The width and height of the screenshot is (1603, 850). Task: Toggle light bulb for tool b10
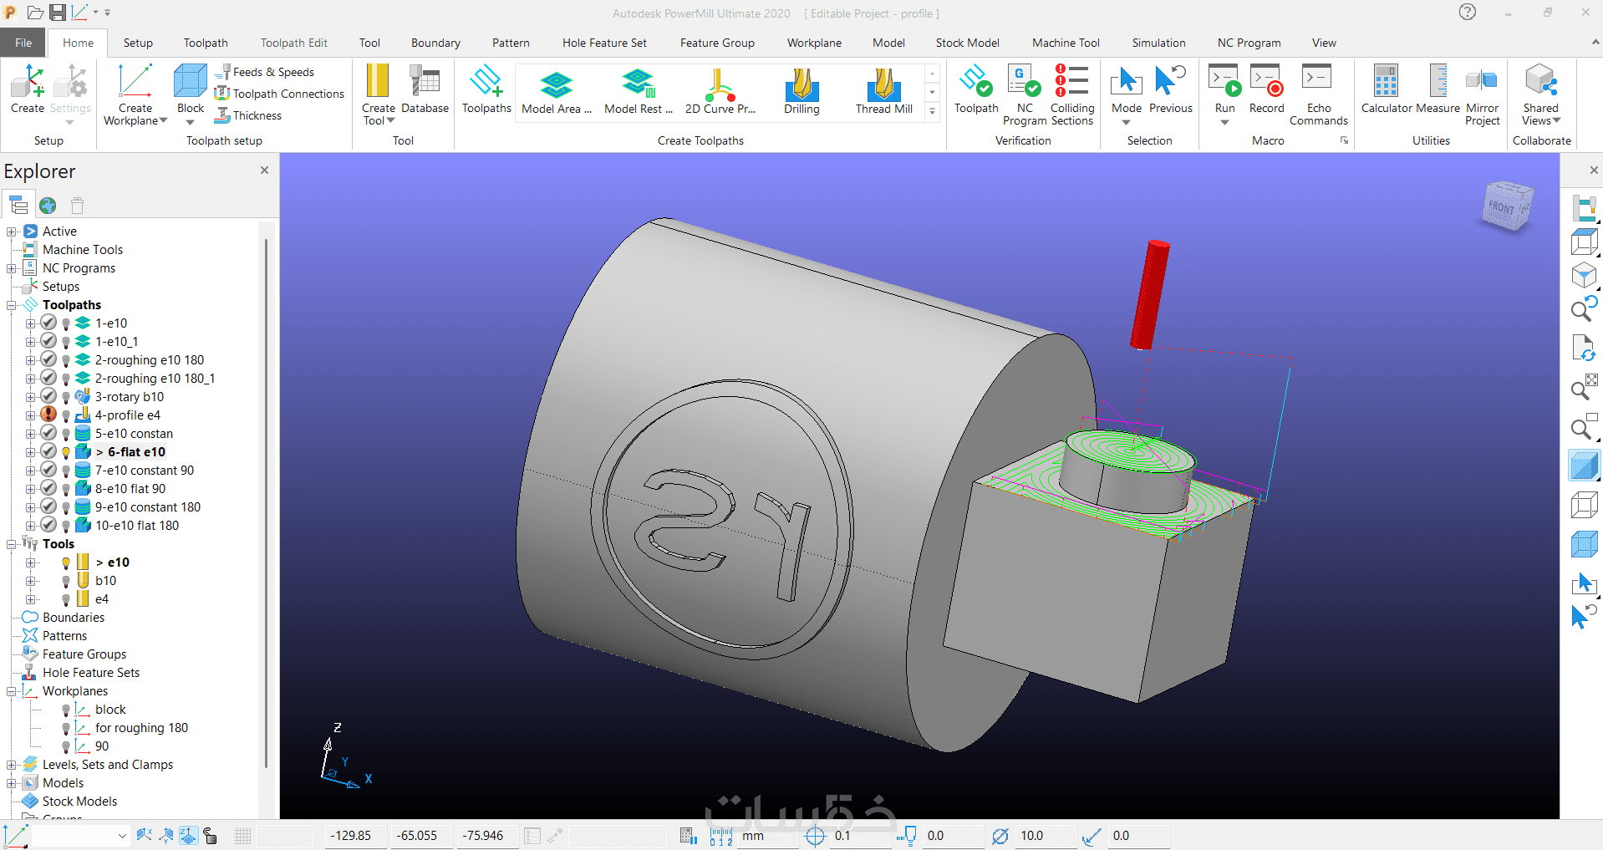tap(66, 582)
